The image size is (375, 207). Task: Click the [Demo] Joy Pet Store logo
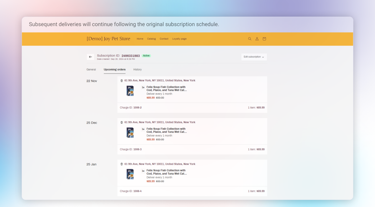pos(108,39)
